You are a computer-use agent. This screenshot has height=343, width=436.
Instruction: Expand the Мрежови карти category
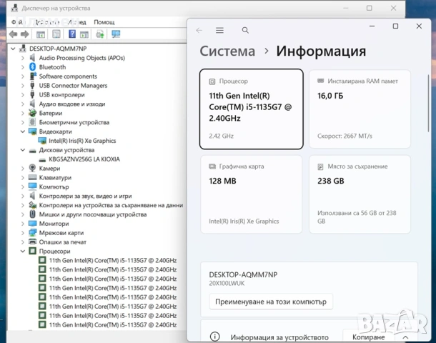pos(23,233)
